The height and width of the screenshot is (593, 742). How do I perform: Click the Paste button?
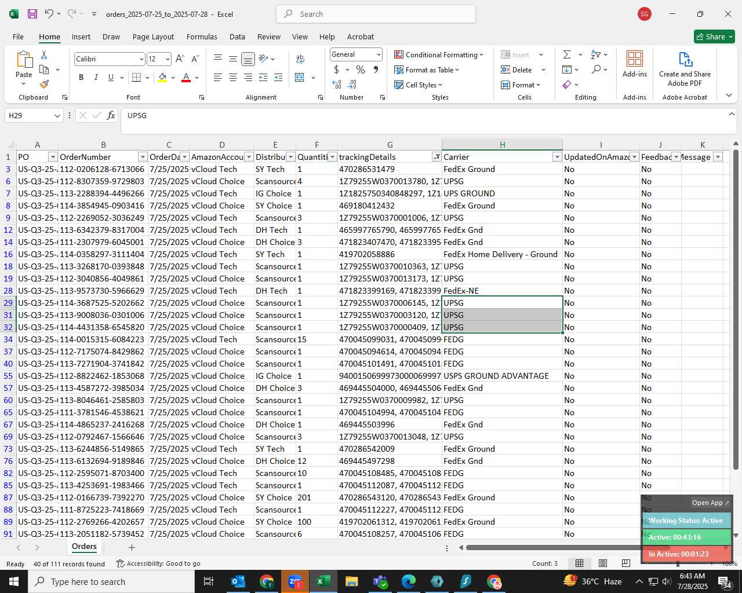[x=24, y=68]
